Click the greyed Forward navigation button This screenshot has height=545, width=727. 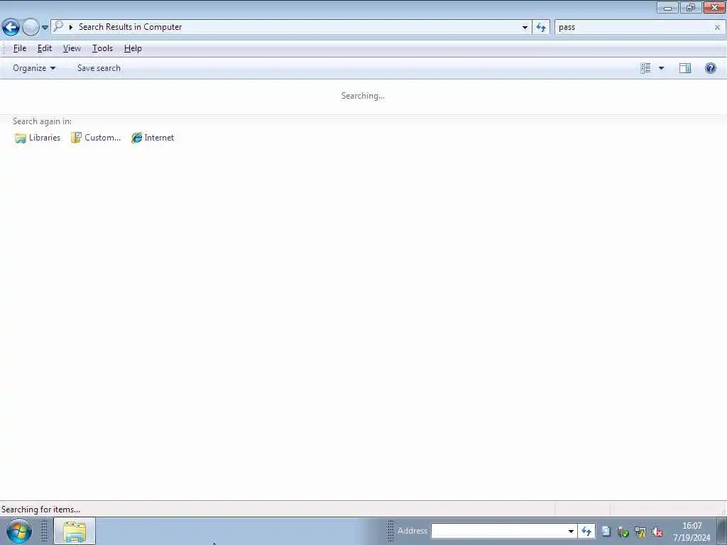point(31,28)
